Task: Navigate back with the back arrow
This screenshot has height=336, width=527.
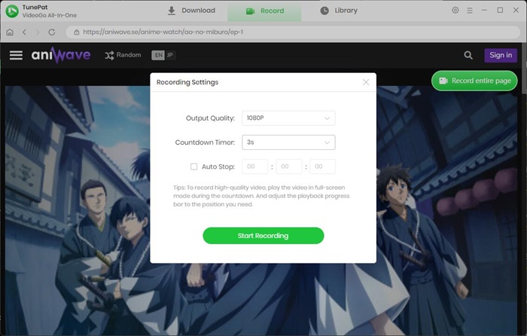Action: pos(24,32)
